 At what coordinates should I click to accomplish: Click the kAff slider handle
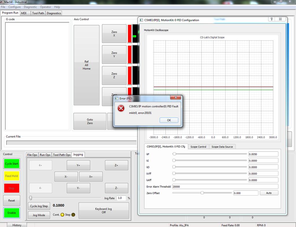[x=174, y=180]
